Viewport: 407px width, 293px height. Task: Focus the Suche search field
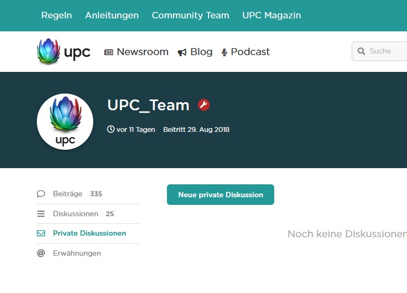click(387, 51)
